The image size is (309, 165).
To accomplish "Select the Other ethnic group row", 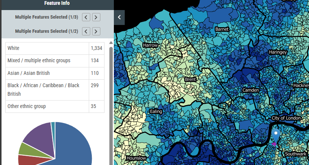I will coord(55,107).
